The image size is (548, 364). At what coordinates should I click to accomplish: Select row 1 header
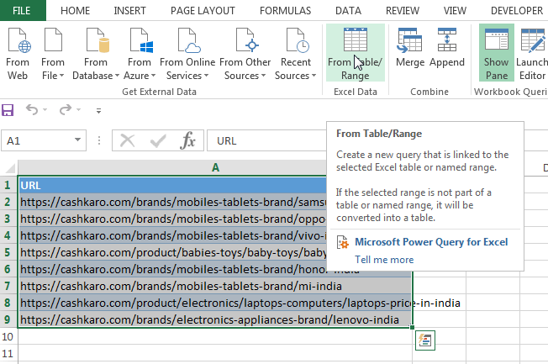(x=8, y=185)
